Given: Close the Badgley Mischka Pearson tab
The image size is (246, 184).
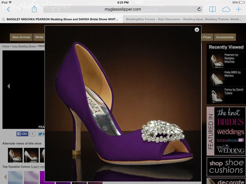Looking at the screenshot, I should [x=4, y=19].
